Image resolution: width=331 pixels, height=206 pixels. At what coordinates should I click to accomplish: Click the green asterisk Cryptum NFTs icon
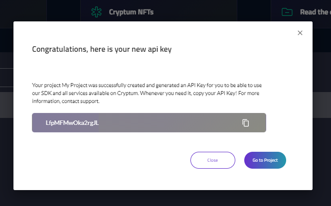tap(97, 12)
